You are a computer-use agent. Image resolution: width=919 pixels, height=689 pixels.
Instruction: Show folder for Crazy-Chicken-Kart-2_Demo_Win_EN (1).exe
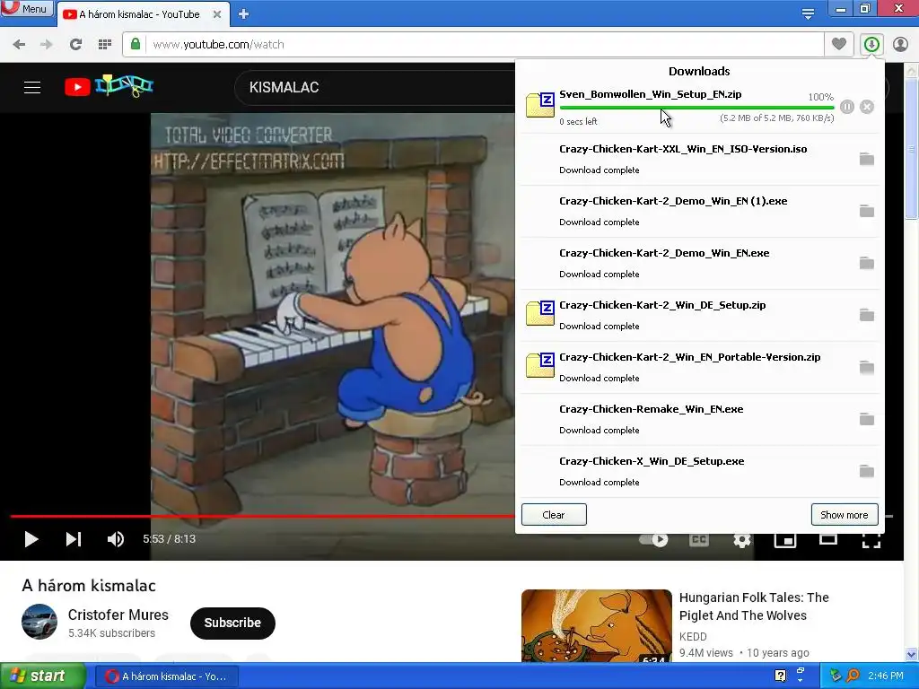(867, 211)
